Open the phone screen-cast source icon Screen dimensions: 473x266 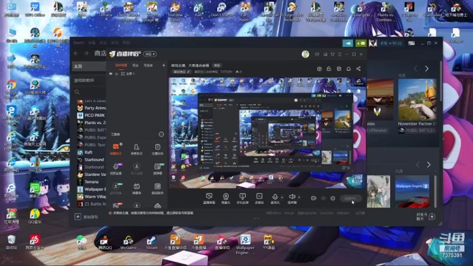click(x=242, y=197)
